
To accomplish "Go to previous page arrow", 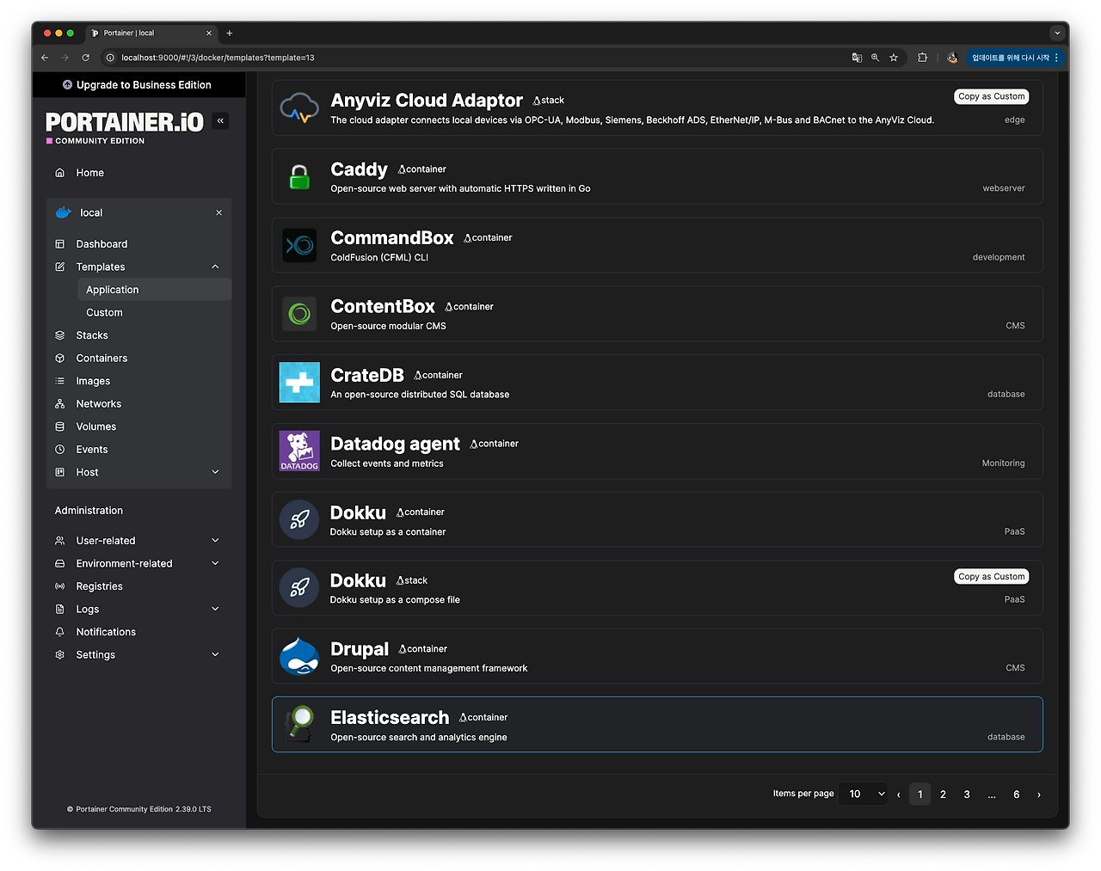I will click(x=899, y=794).
